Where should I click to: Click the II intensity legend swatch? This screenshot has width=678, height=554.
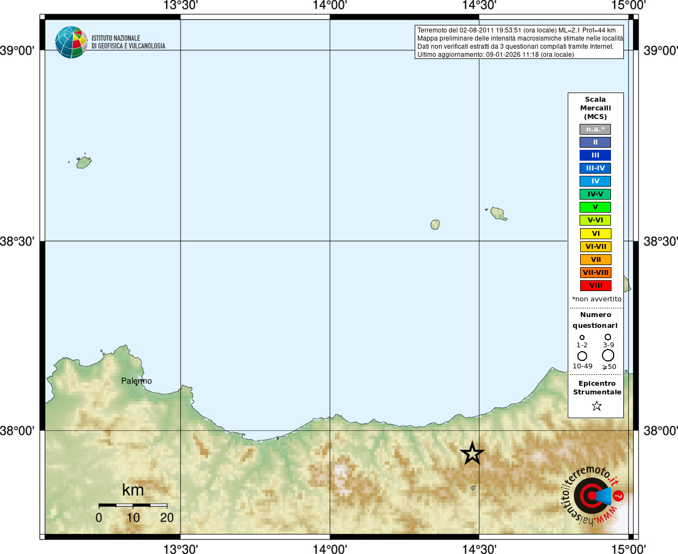[x=595, y=142]
